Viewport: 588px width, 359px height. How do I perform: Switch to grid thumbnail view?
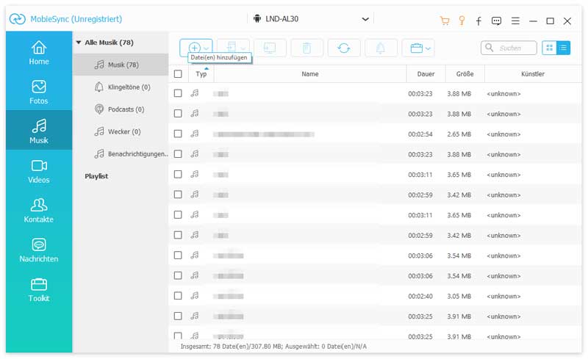point(549,48)
